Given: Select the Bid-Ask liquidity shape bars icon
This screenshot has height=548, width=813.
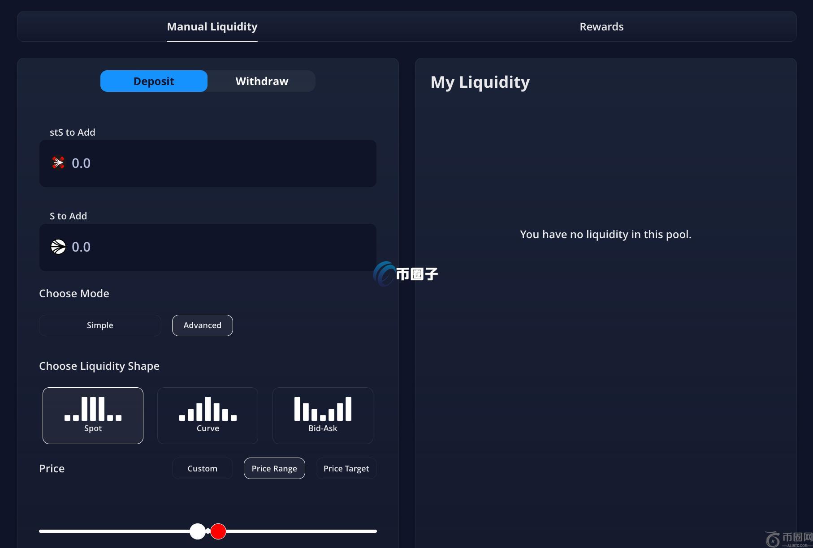Looking at the screenshot, I should pos(323,409).
